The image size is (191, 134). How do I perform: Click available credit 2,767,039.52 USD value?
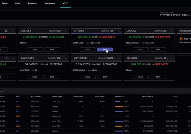(171, 15)
